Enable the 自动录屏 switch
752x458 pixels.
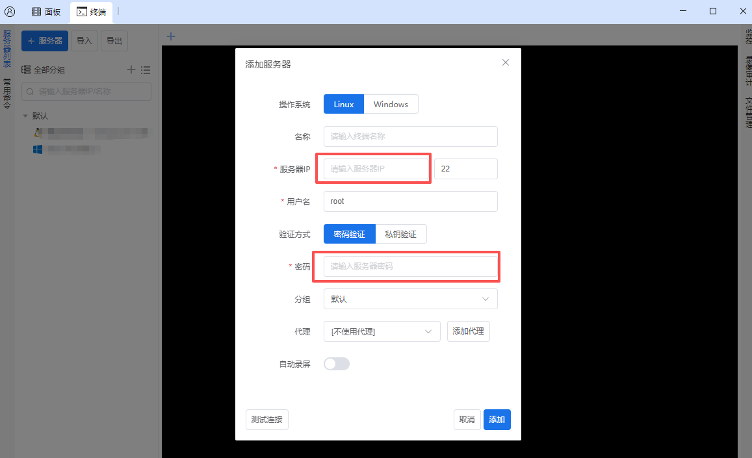336,364
